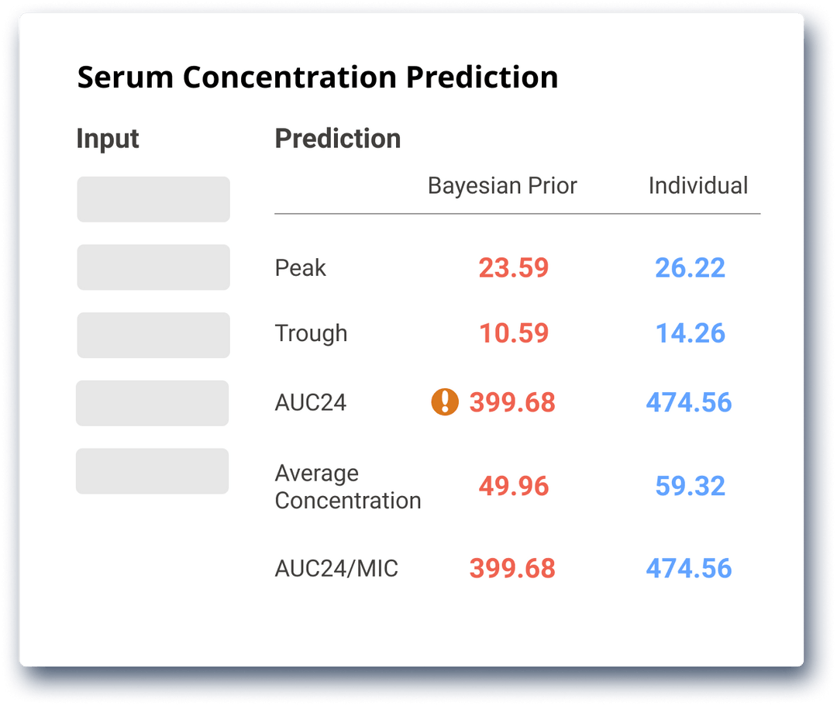837x706 pixels.
Task: Select the blue Individual Trough value 14.26
Action: tap(689, 333)
